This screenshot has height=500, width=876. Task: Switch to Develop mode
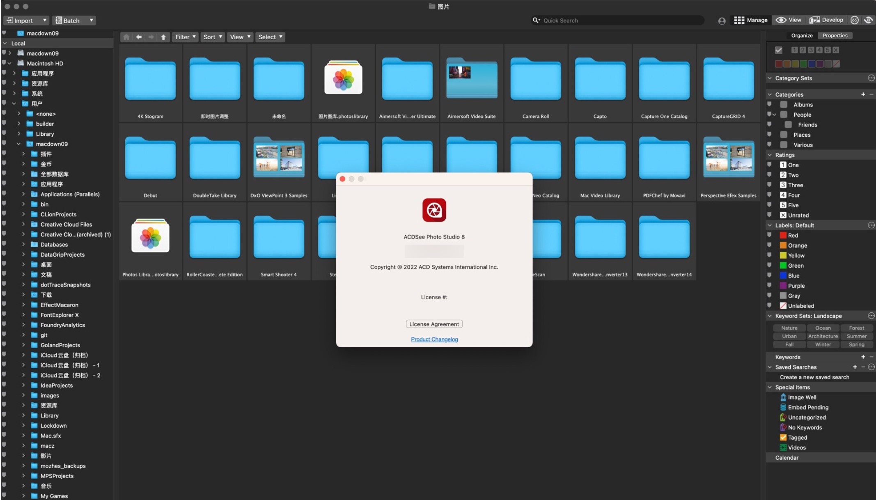coord(826,20)
